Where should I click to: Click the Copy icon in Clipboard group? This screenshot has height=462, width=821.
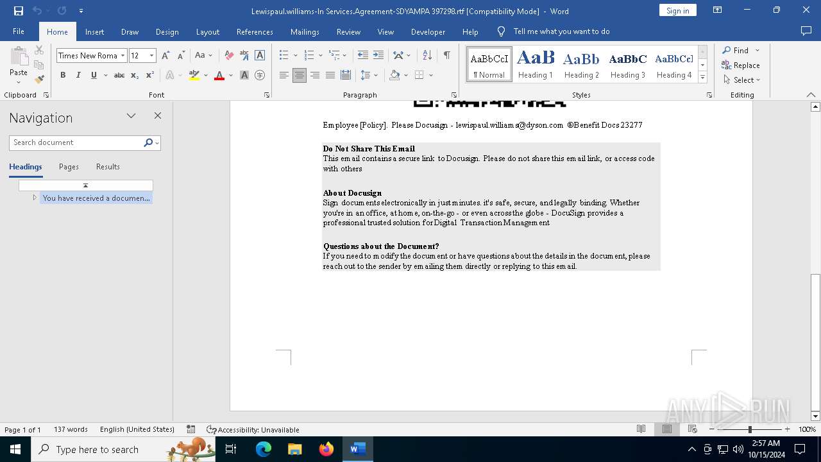click(39, 65)
